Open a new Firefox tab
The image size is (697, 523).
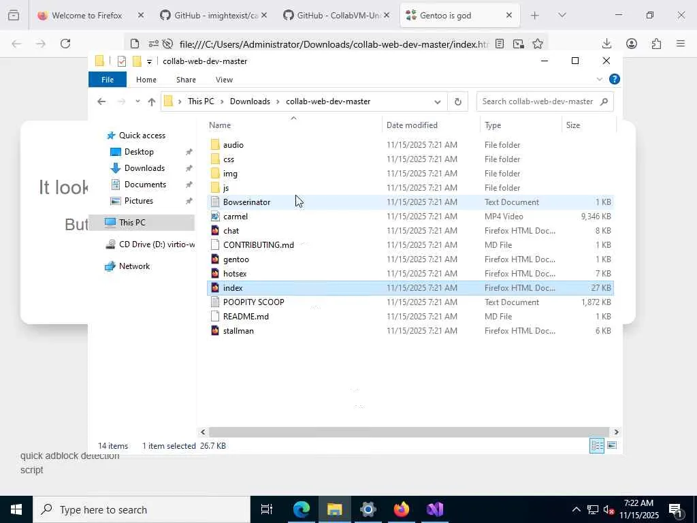click(535, 16)
